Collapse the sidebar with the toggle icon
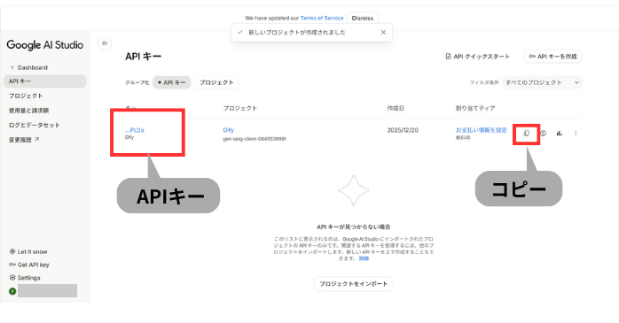619x323 pixels. (105, 43)
